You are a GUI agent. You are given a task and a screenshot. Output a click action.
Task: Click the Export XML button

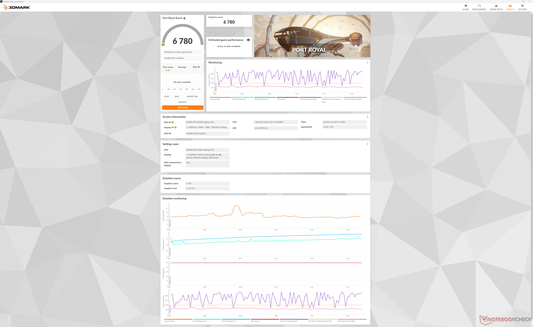point(192,96)
